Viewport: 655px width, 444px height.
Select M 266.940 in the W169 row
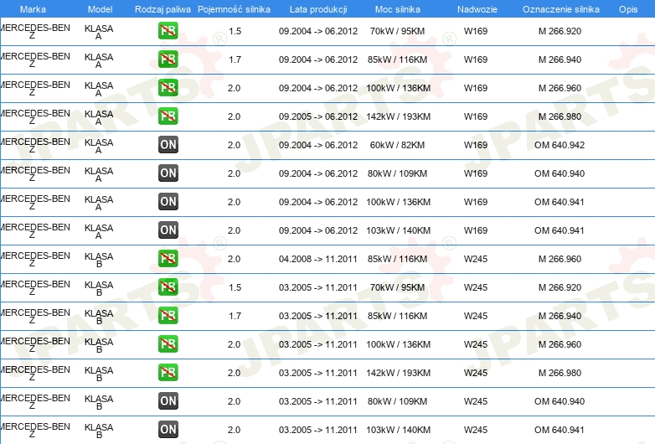click(560, 59)
